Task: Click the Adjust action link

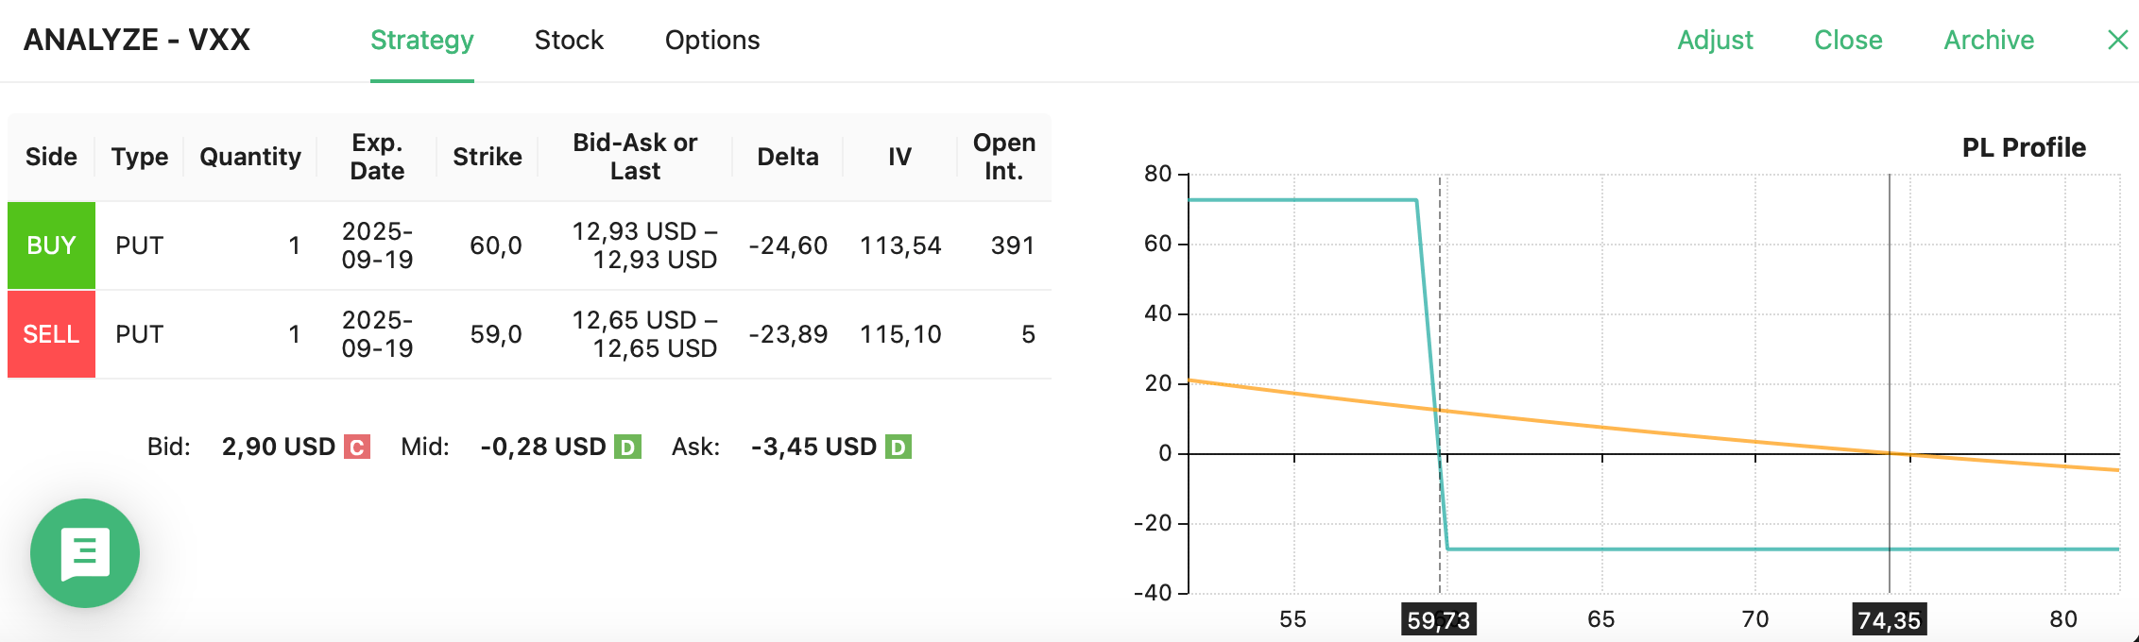Action: [1715, 40]
